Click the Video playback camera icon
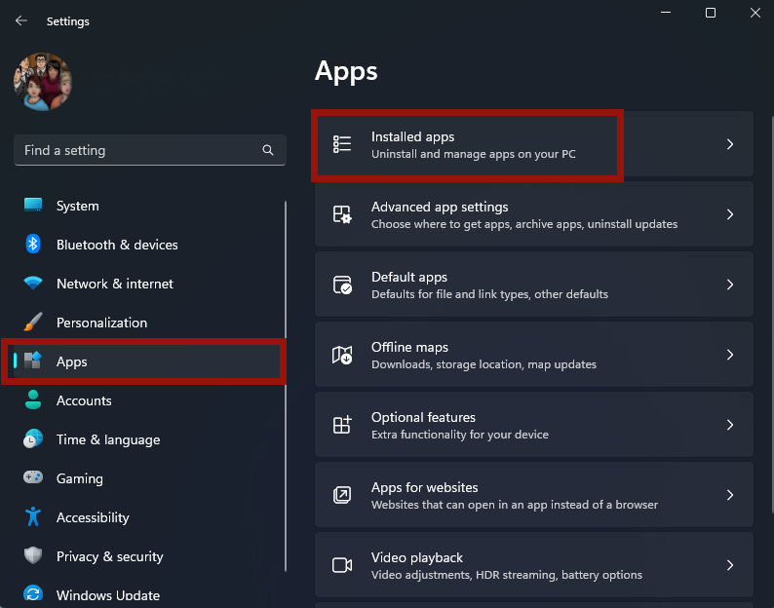The height and width of the screenshot is (608, 774). click(x=342, y=565)
